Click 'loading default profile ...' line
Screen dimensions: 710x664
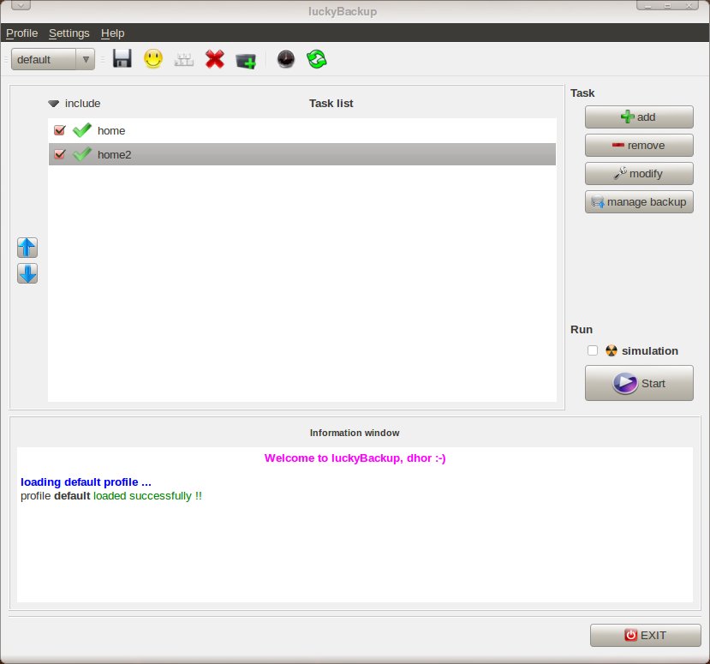click(x=86, y=482)
